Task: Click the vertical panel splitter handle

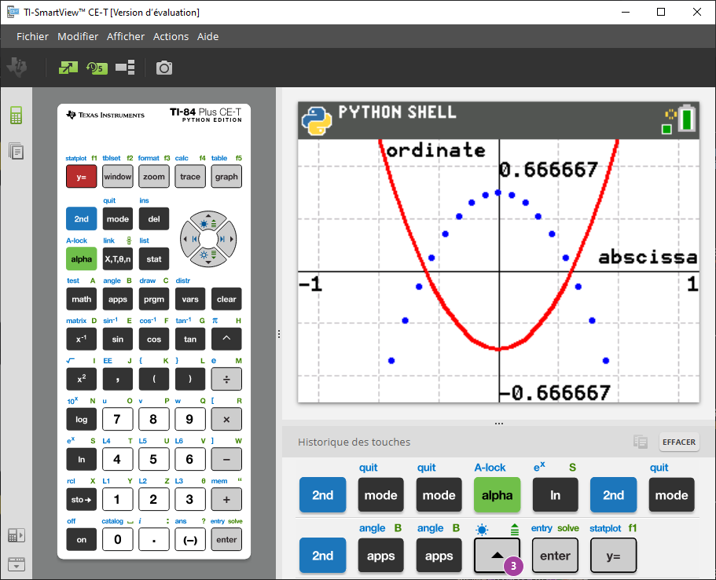Action: pyautogui.click(x=278, y=334)
